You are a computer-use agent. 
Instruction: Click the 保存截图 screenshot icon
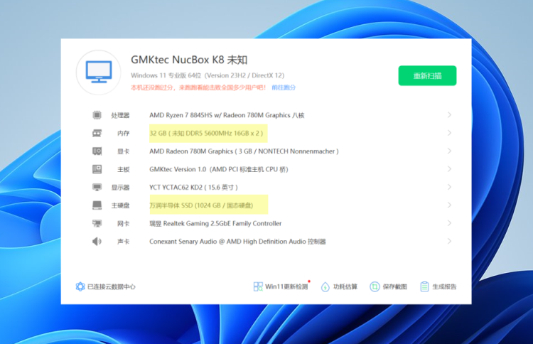(x=375, y=286)
